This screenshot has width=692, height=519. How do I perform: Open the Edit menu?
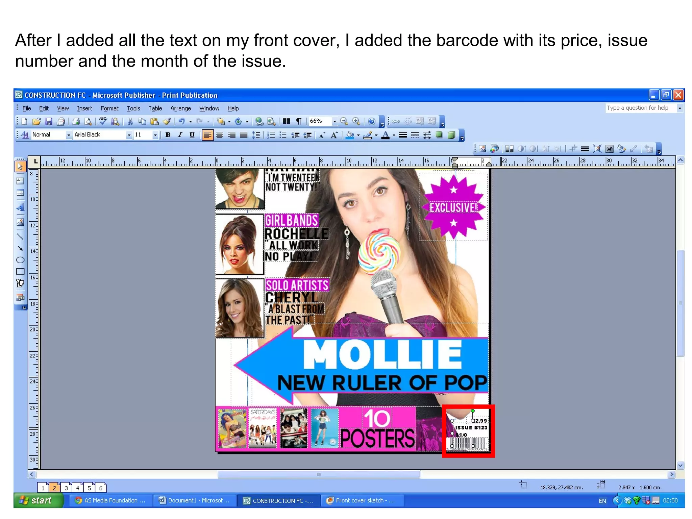(x=44, y=108)
